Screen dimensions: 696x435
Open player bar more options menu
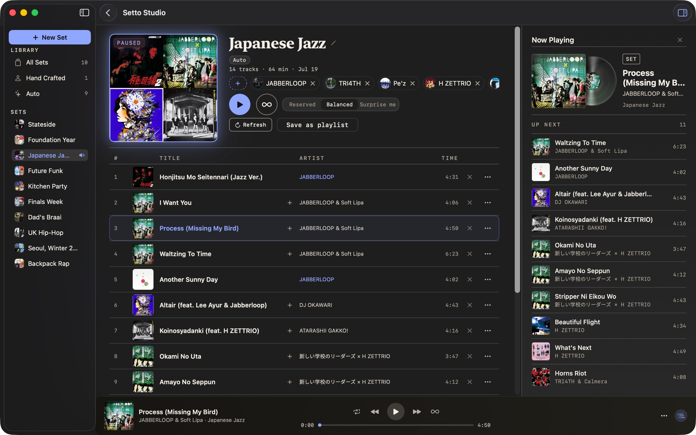pyautogui.click(x=664, y=416)
